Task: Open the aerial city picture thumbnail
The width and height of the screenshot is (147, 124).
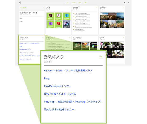Action: click(104, 16)
